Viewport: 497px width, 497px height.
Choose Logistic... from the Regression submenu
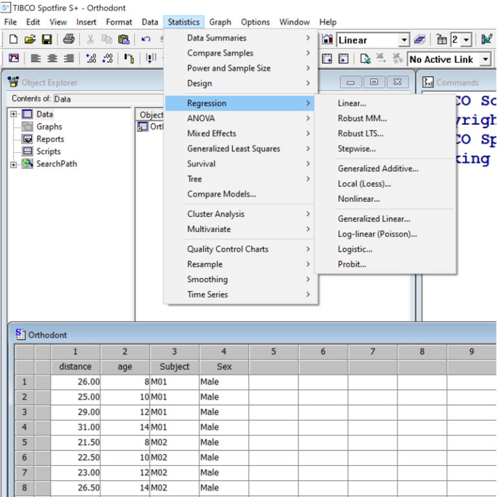click(x=355, y=249)
